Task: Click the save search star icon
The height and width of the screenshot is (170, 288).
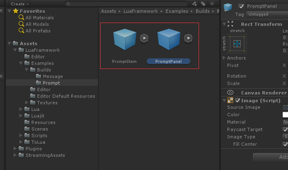Action: point(212,3)
